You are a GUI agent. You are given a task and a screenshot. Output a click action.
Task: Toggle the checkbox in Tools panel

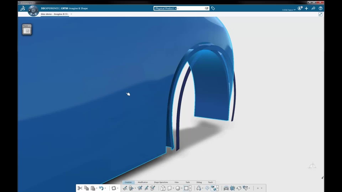point(27,31)
